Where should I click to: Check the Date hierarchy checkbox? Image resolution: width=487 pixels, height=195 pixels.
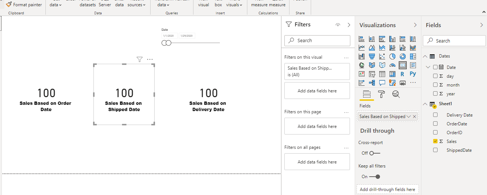coord(435,67)
